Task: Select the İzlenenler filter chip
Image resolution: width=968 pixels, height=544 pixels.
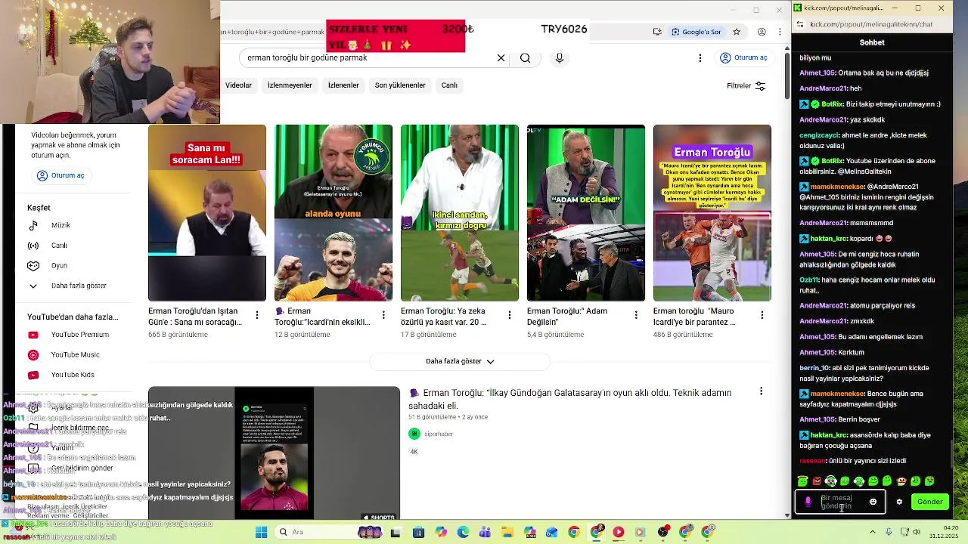Action: (343, 85)
